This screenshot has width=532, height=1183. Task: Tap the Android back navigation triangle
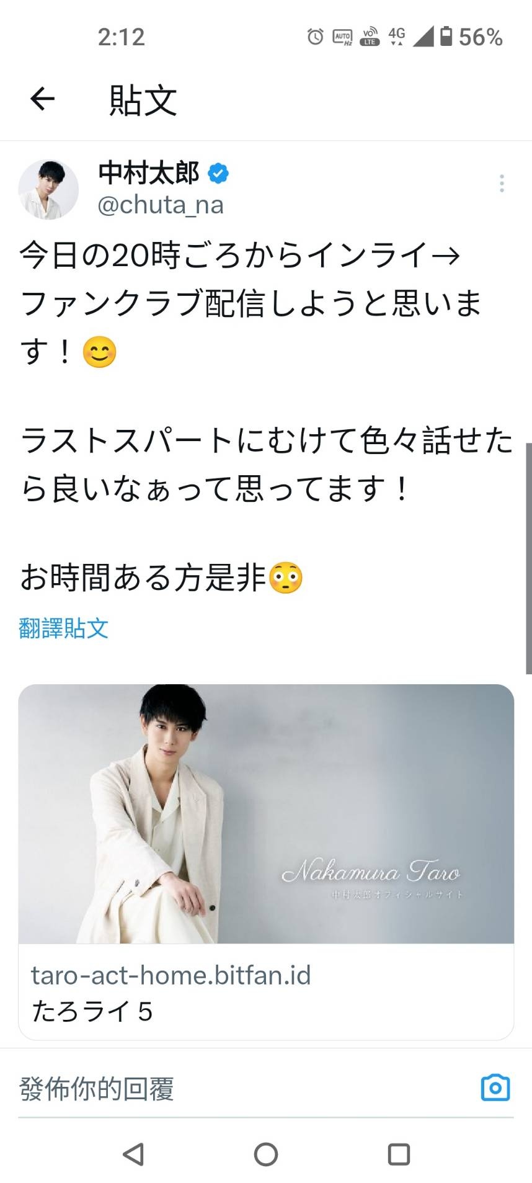[133, 1154]
